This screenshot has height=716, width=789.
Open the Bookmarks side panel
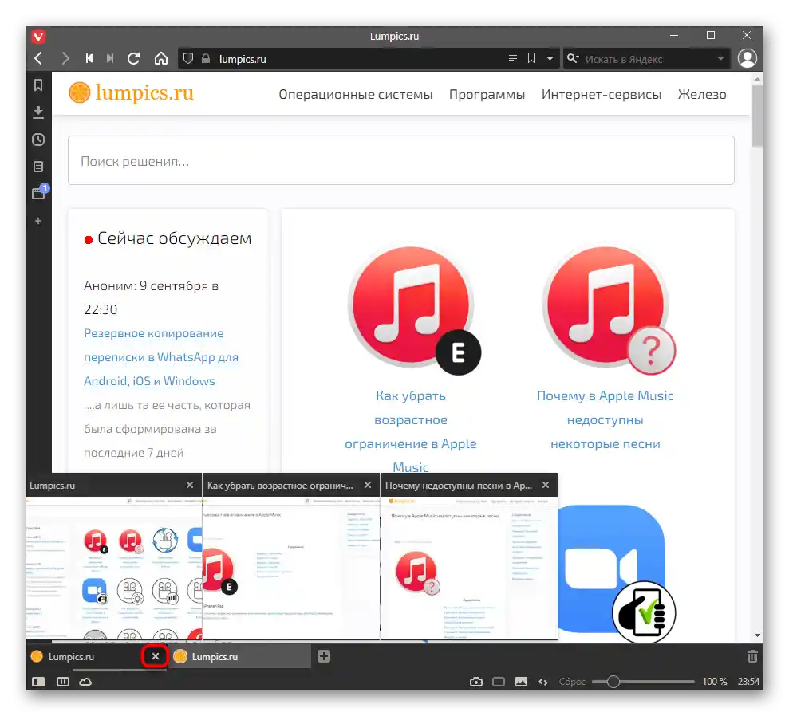click(38, 85)
